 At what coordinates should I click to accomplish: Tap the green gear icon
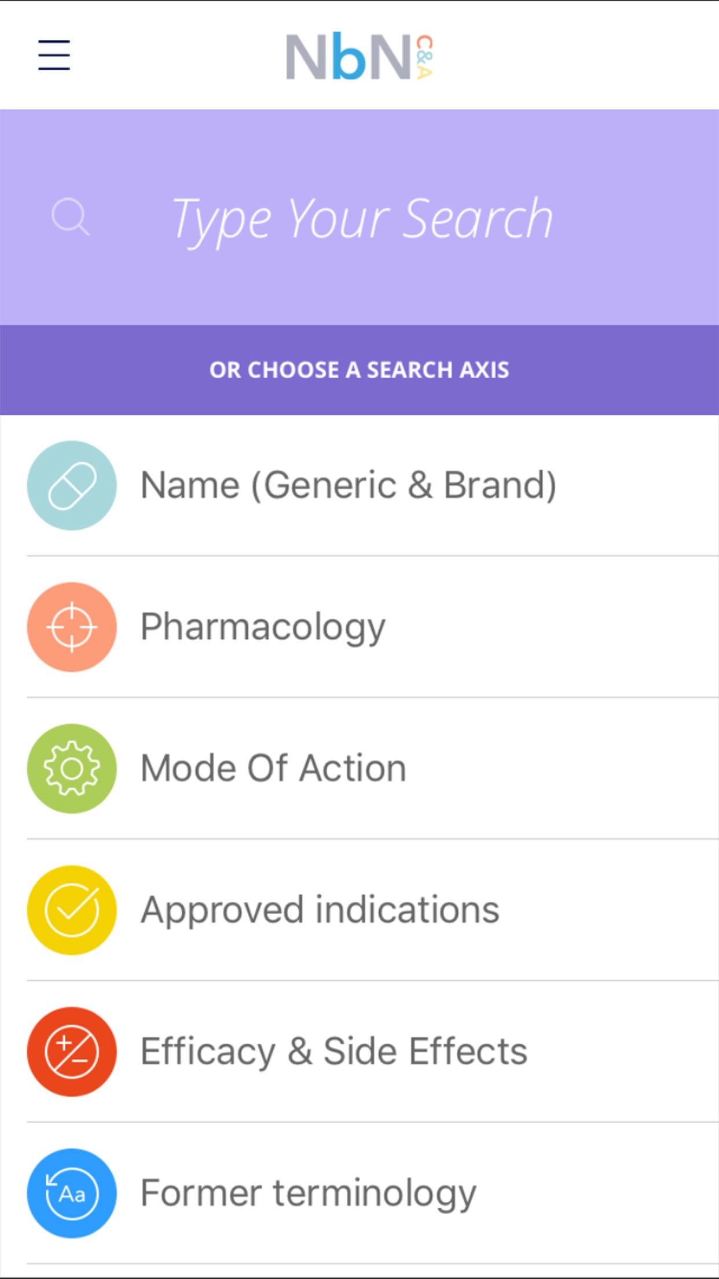point(72,769)
